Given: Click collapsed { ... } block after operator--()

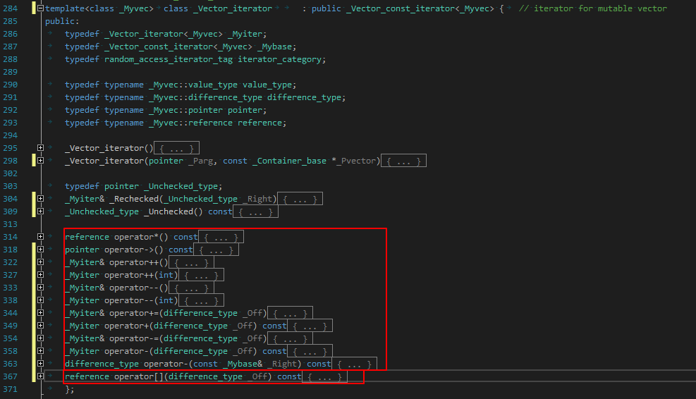Looking at the screenshot, I should click(x=195, y=288).
